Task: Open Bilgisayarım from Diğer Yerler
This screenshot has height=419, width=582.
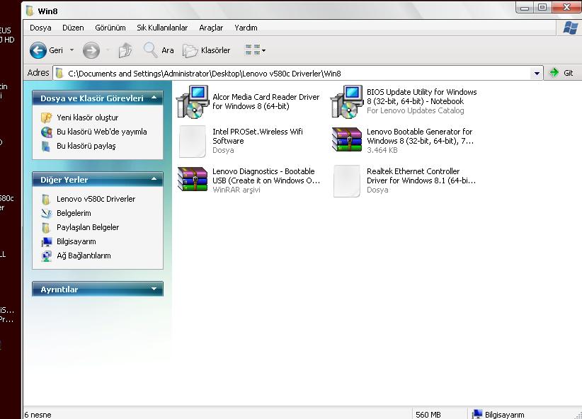Action: pos(76,241)
